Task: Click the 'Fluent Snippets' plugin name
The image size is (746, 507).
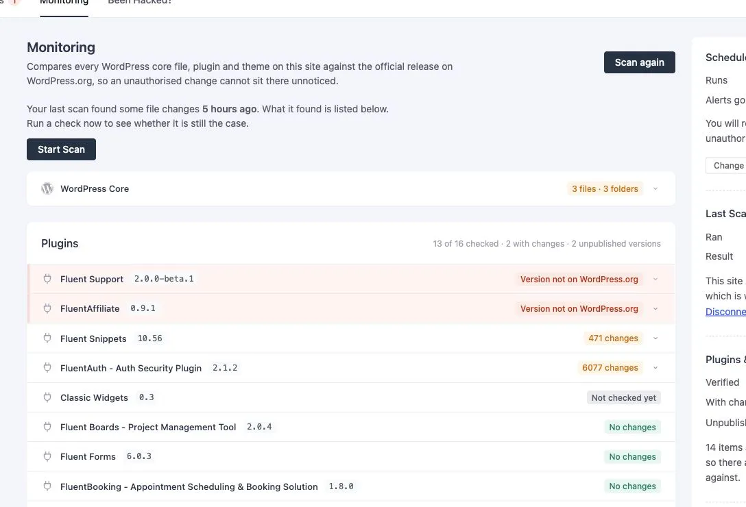Action: tap(93, 338)
